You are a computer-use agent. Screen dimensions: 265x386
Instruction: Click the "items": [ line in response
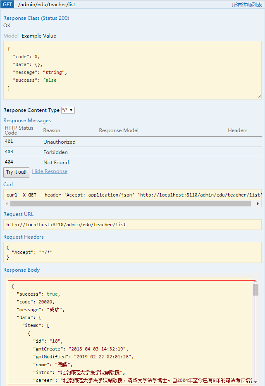pyautogui.click(x=36, y=325)
